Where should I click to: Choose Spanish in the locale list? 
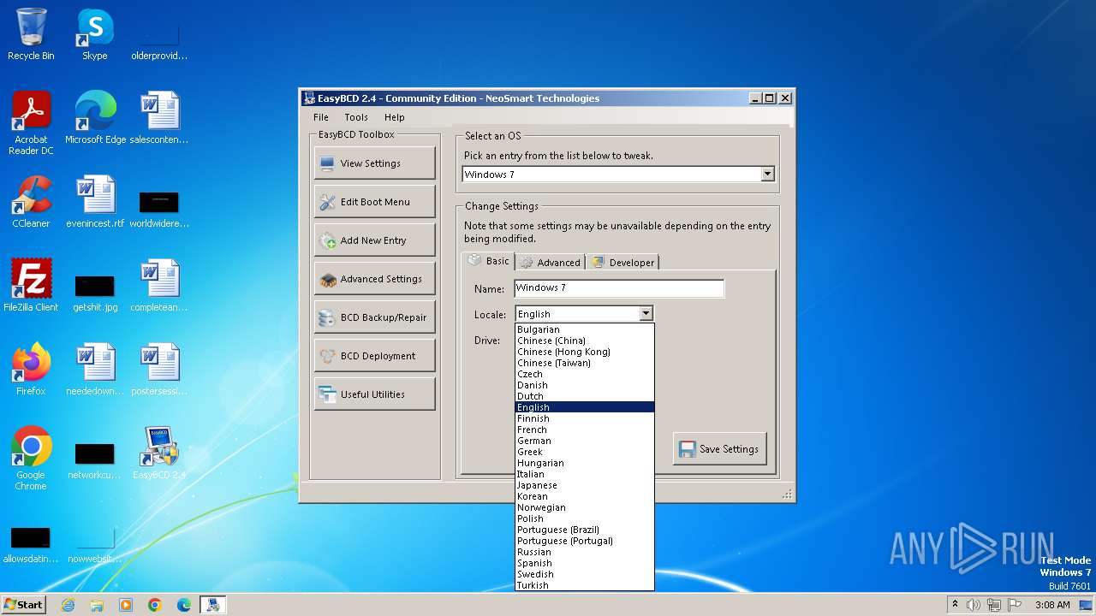(585, 563)
